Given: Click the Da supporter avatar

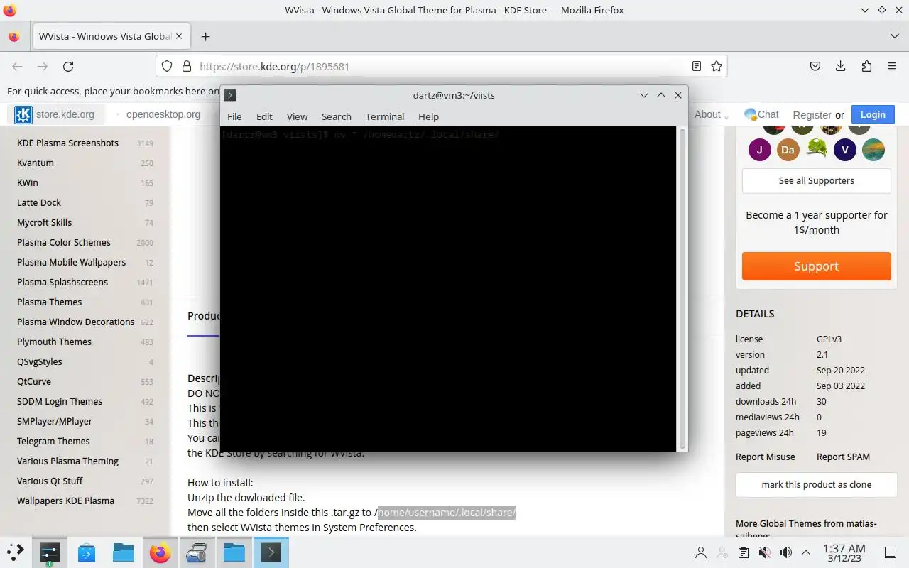Looking at the screenshot, I should pos(788,150).
